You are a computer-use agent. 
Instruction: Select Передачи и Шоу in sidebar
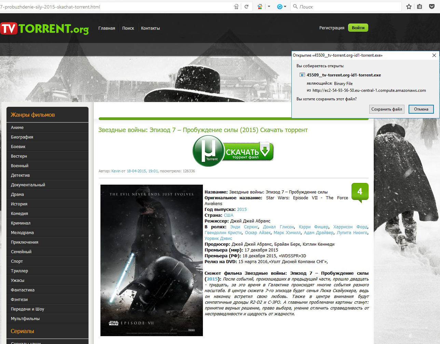tap(47, 309)
